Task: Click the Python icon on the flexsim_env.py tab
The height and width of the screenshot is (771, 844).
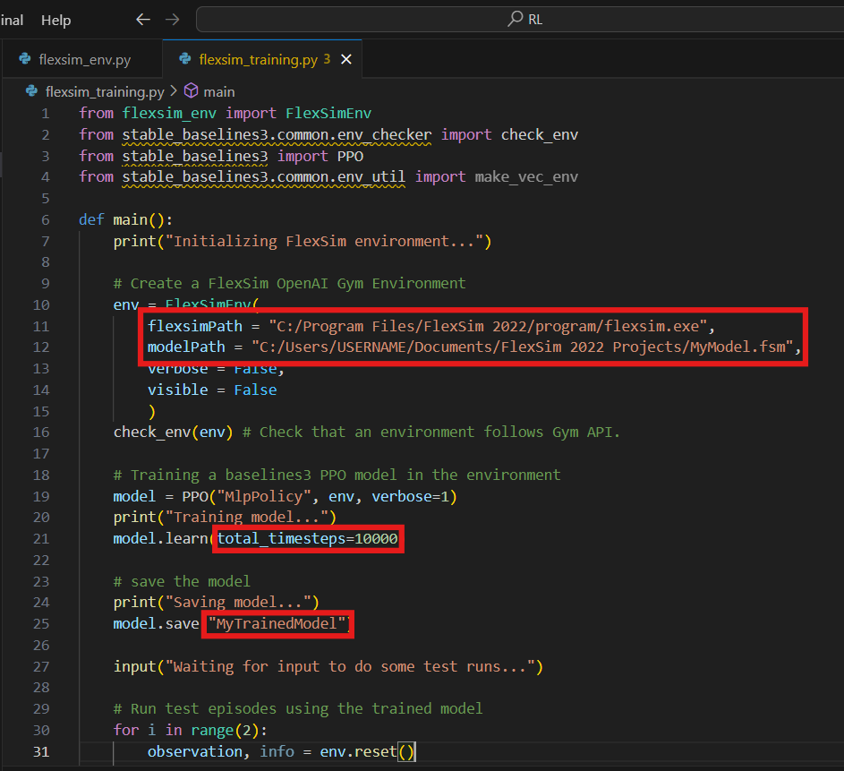Action: click(26, 60)
